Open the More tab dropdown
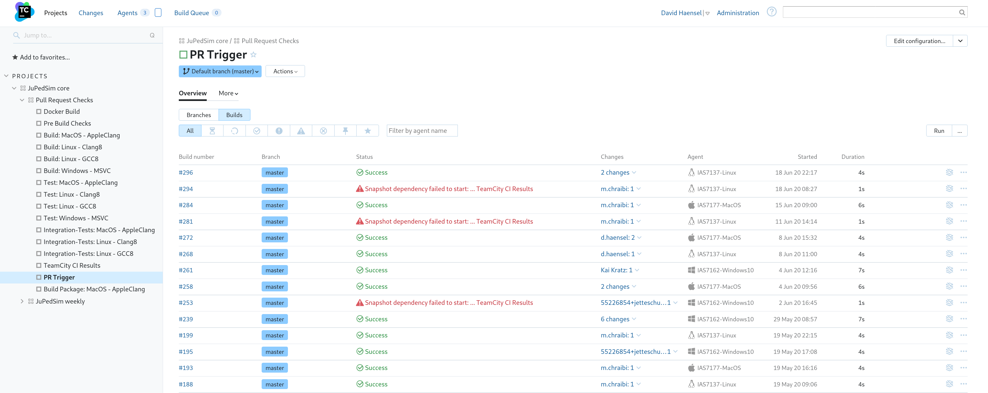This screenshot has height=393, width=988. click(228, 93)
